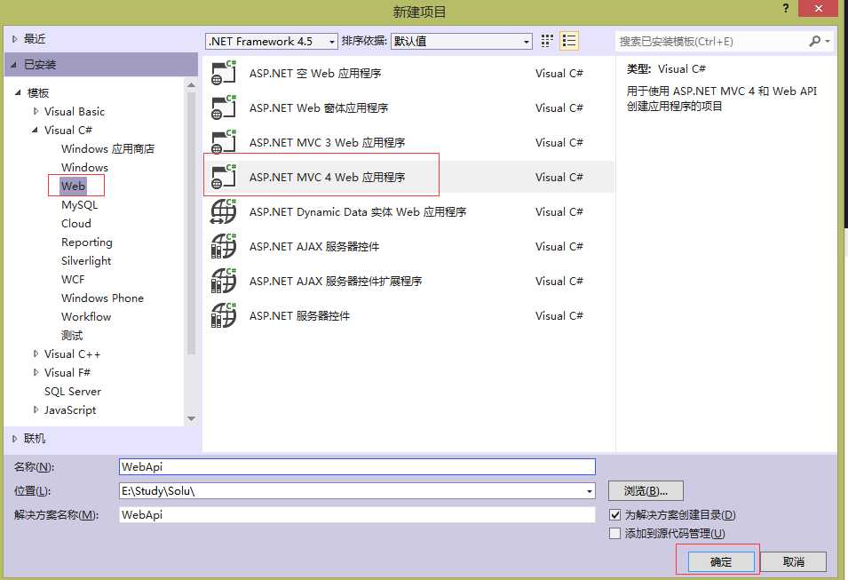Click the ASP.NET MVC 4 Web template icon
Viewport: 848px width, 580px height.
pyautogui.click(x=224, y=177)
